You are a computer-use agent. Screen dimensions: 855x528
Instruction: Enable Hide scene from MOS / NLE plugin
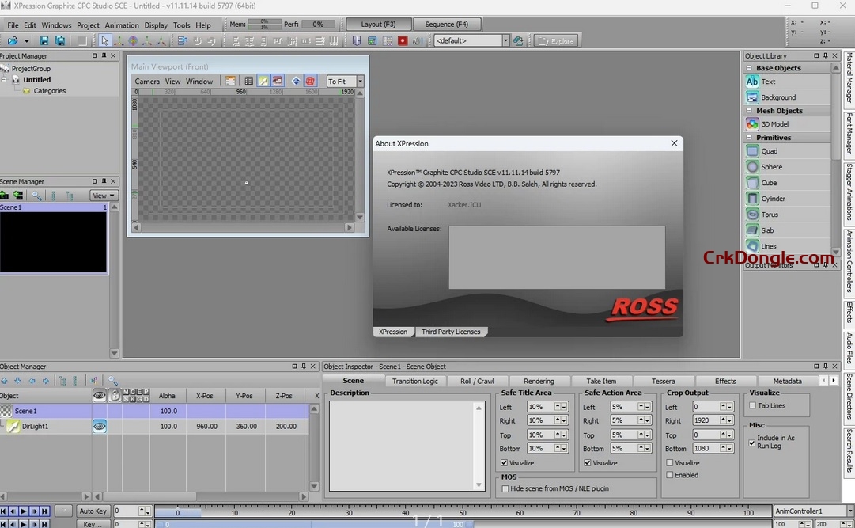(505, 488)
